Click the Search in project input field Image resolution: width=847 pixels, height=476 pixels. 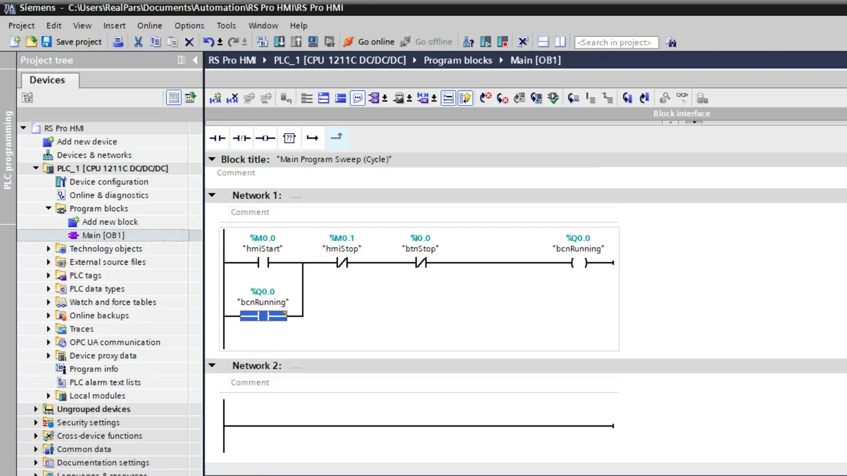[616, 42]
